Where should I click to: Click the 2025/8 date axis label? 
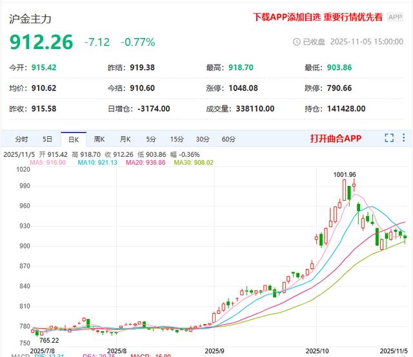tap(117, 351)
